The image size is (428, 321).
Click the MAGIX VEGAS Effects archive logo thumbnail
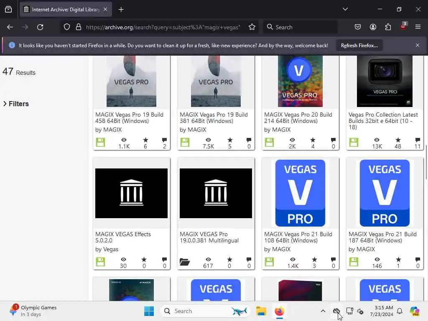coord(131,193)
